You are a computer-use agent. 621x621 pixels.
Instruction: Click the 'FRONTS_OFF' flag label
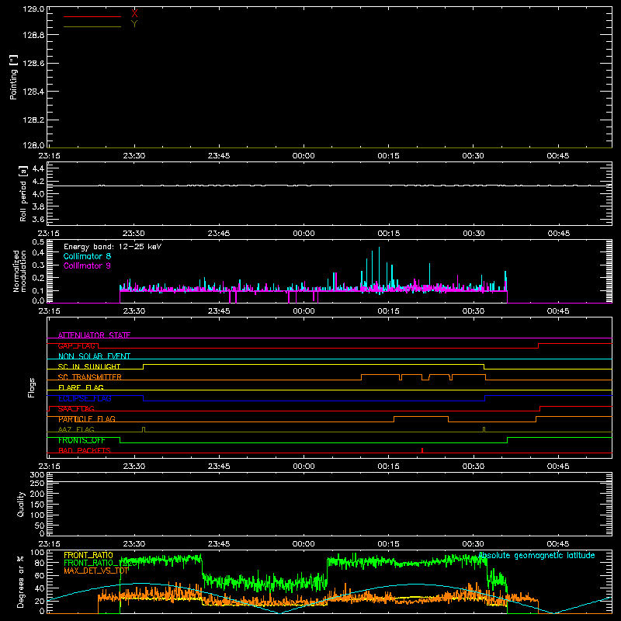(82, 440)
